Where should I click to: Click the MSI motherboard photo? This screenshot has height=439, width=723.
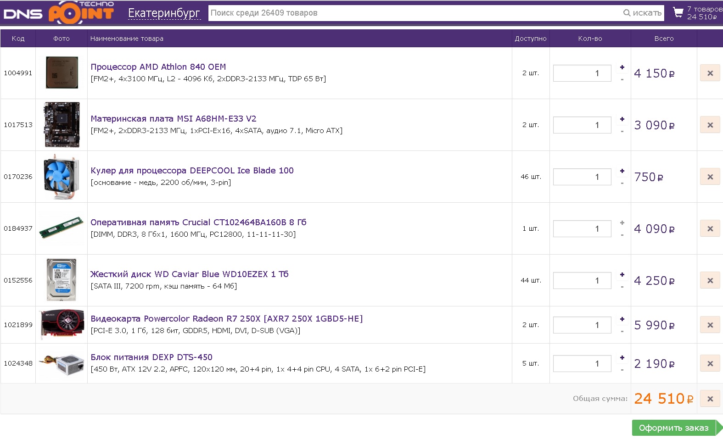(x=62, y=125)
